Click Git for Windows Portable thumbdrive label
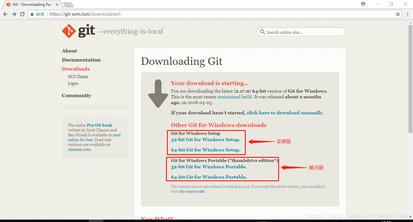 (x=224, y=160)
